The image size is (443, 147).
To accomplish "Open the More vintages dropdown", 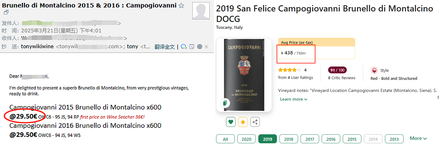I will (x=418, y=138).
